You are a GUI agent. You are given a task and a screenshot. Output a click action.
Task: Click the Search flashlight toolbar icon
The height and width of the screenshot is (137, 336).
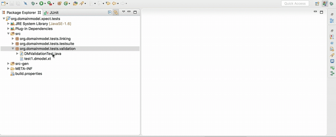pos(81,3)
